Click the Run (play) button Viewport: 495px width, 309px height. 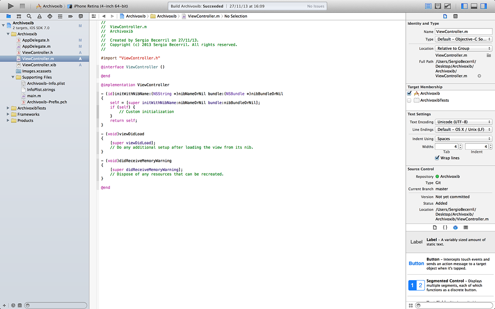coord(11,6)
